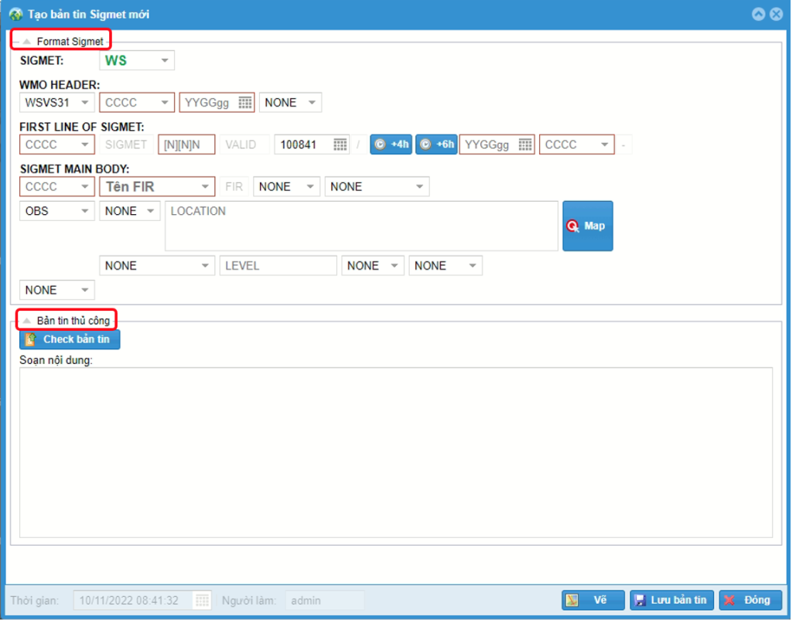Screen dimensions: 792x623
Task: Save with the Lưu bản tin button
Action: (x=671, y=600)
